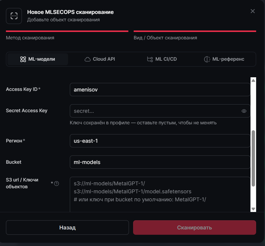Screen dimensions: 265x246
Task: Click the pipeline icon on the ML CI/CD tab
Action: pos(150,59)
